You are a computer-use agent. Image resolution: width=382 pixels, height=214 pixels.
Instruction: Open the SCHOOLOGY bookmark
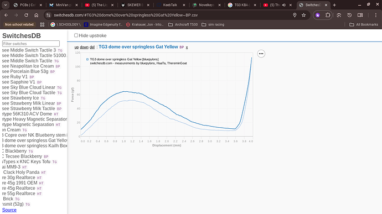click(x=65, y=24)
